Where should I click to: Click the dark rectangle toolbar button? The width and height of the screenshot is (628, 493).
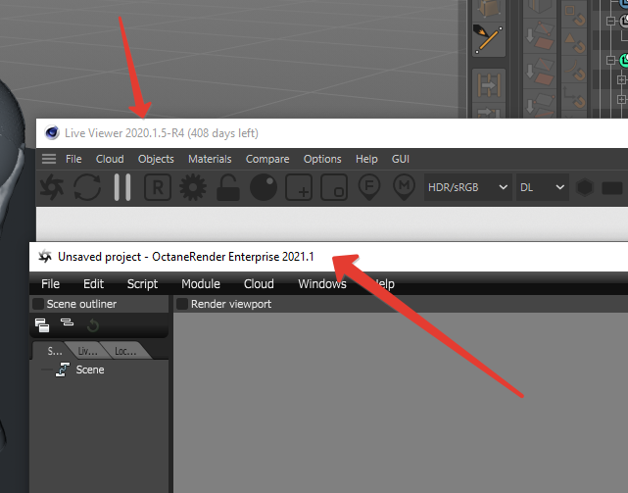tap(612, 188)
